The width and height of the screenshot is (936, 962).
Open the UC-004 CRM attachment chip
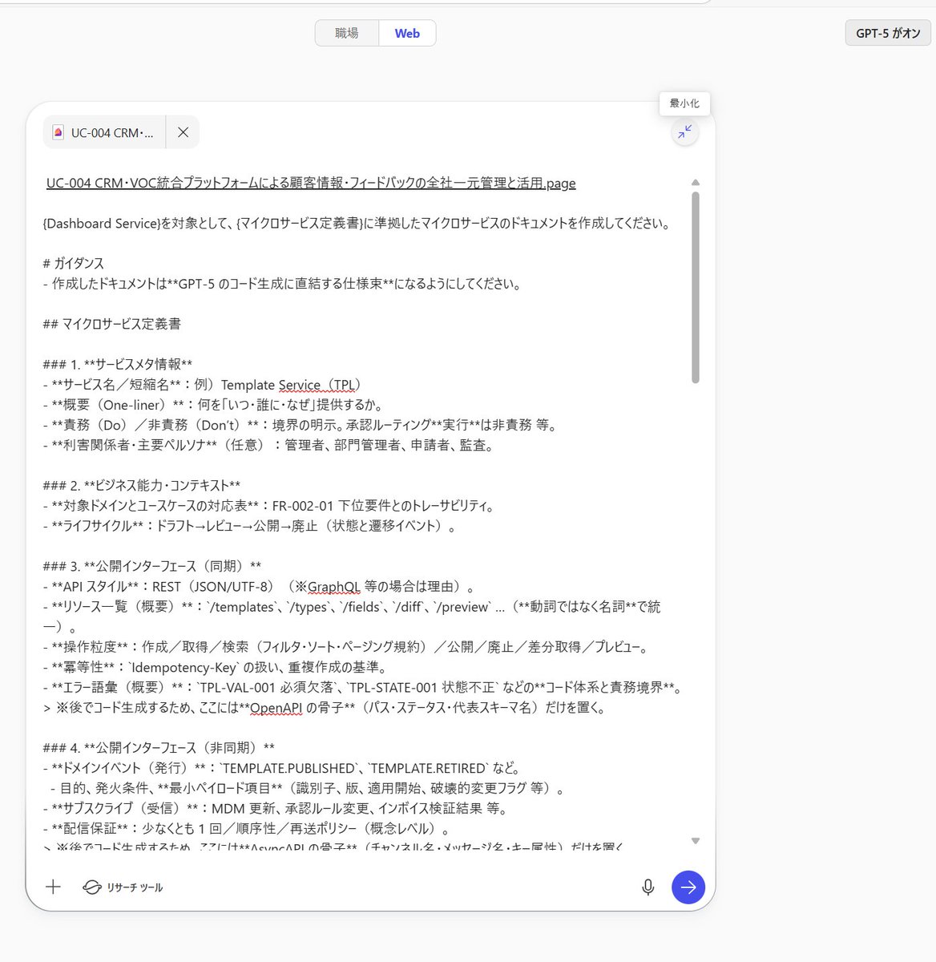pos(104,132)
